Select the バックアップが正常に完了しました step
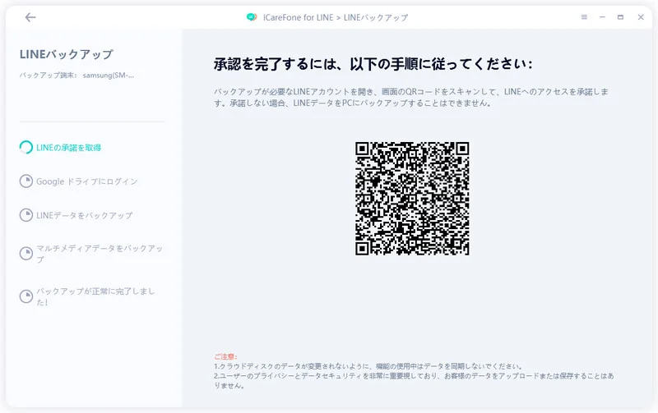The image size is (658, 413). (x=95, y=296)
